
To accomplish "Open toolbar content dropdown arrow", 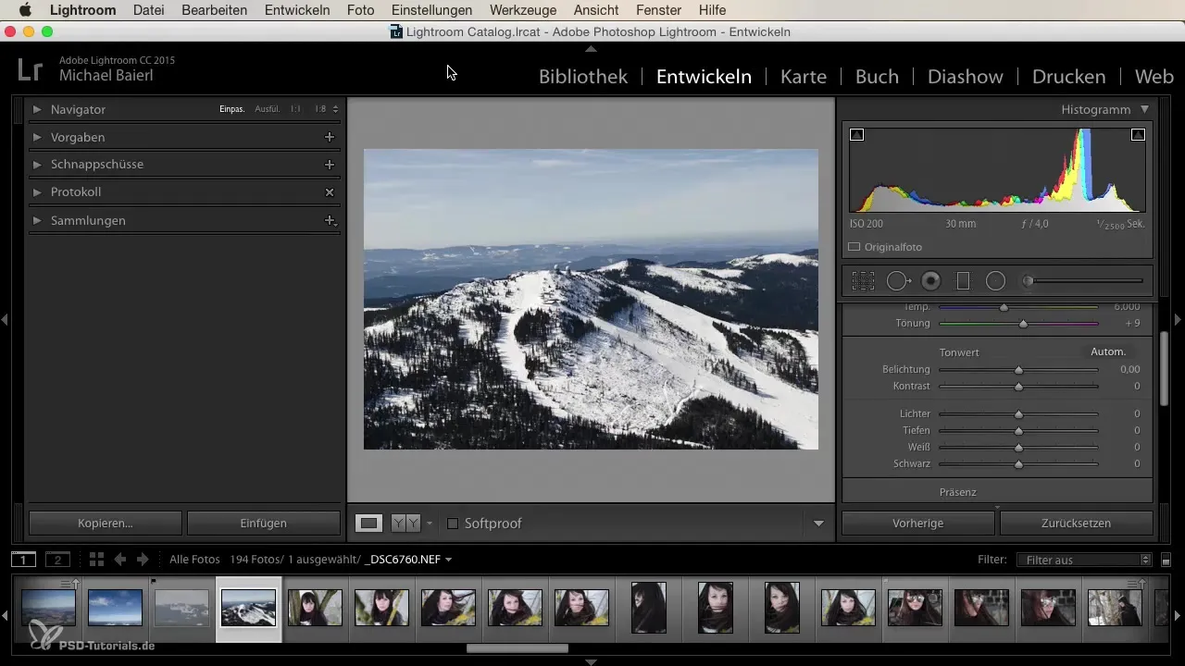I will pos(818,524).
